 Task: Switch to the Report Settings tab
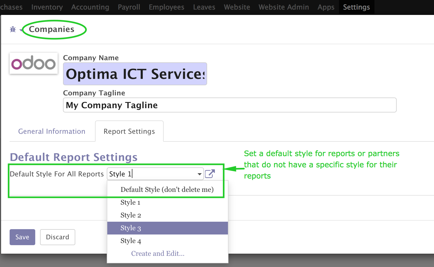point(129,131)
